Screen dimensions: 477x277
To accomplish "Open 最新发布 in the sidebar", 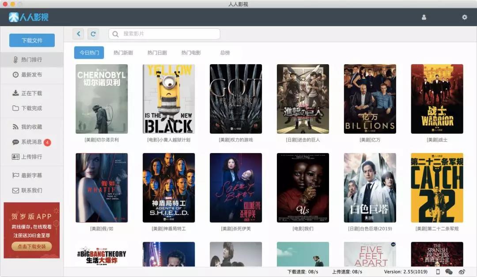I will point(32,75).
